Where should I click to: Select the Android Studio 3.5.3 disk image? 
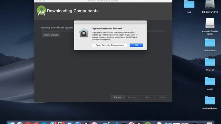point(210,23)
